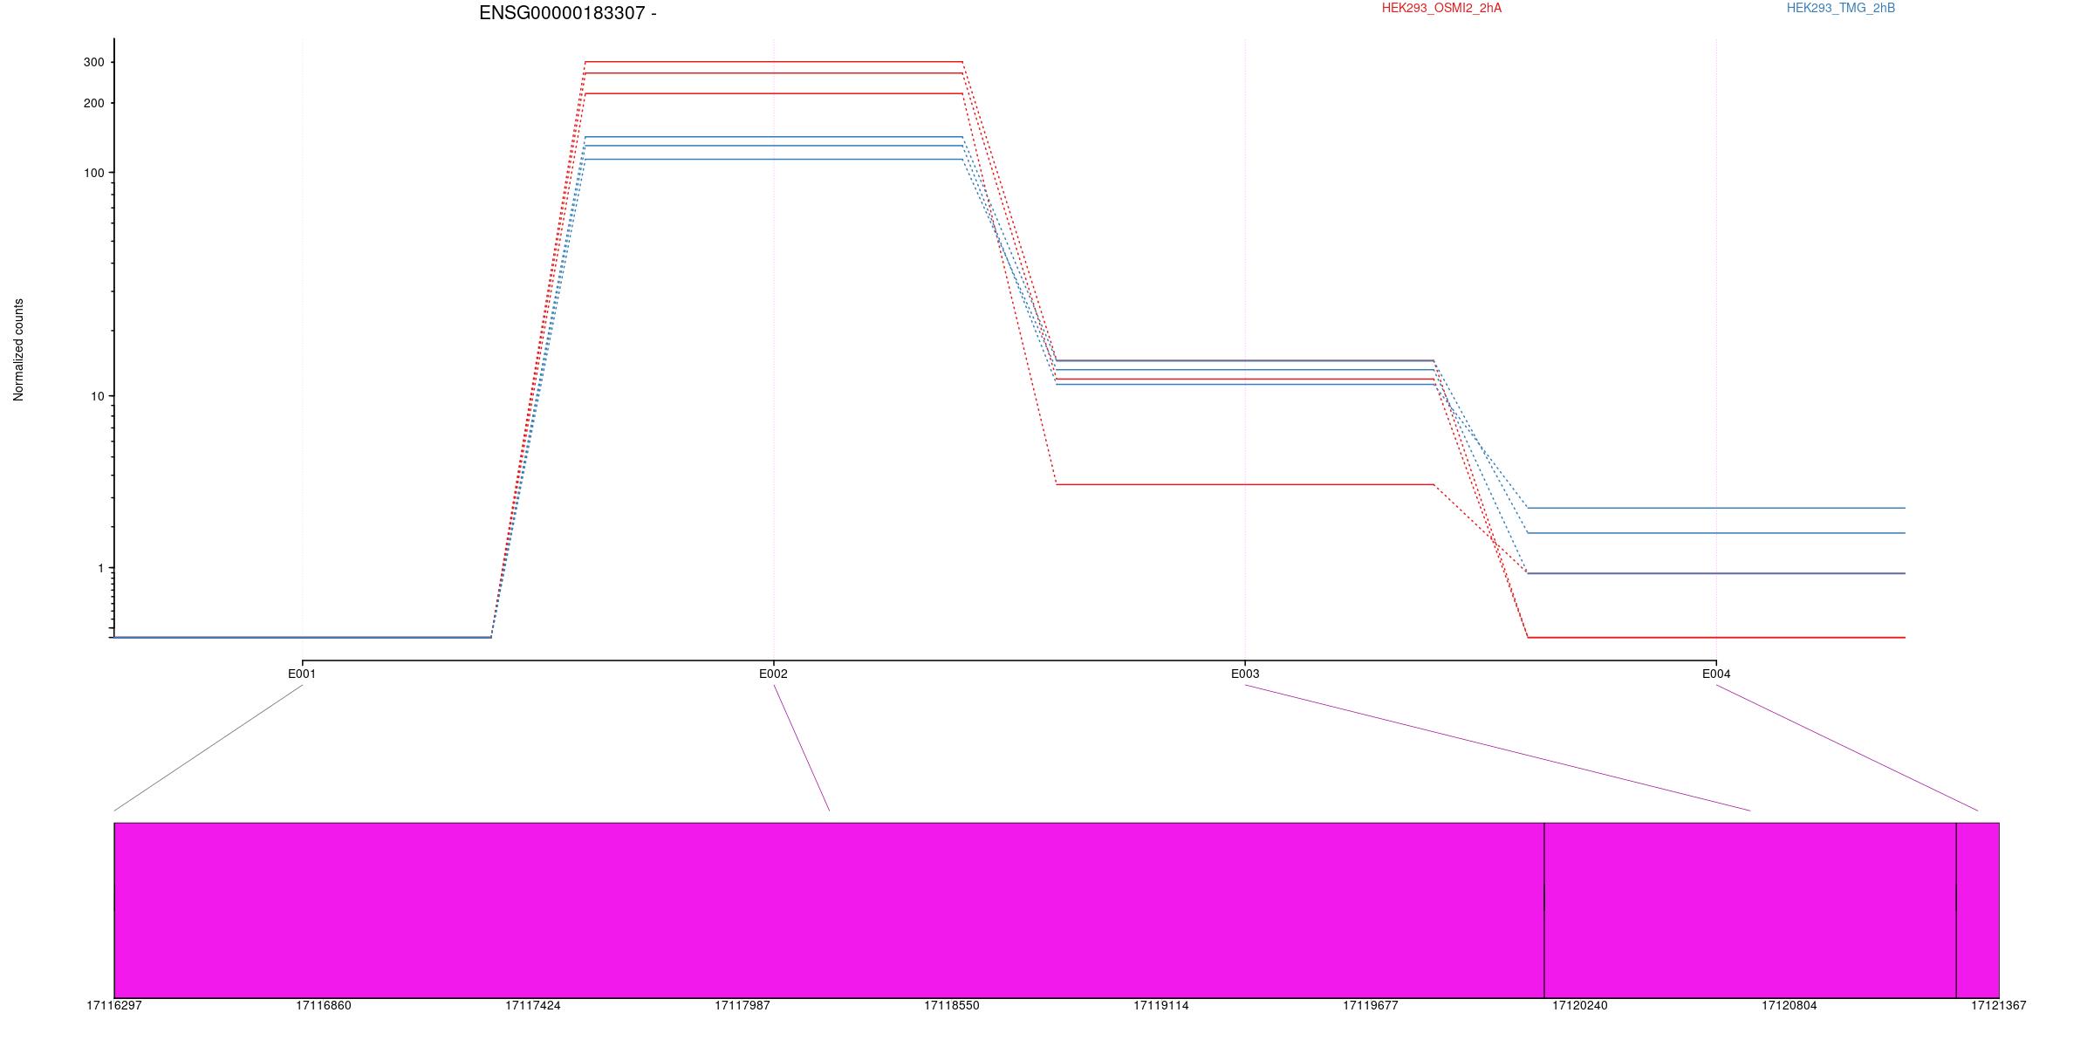Click the lowest red line at E003
The height and width of the screenshot is (1047, 2094).
pyautogui.click(x=1245, y=484)
